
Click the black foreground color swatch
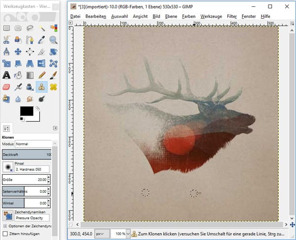point(27,112)
